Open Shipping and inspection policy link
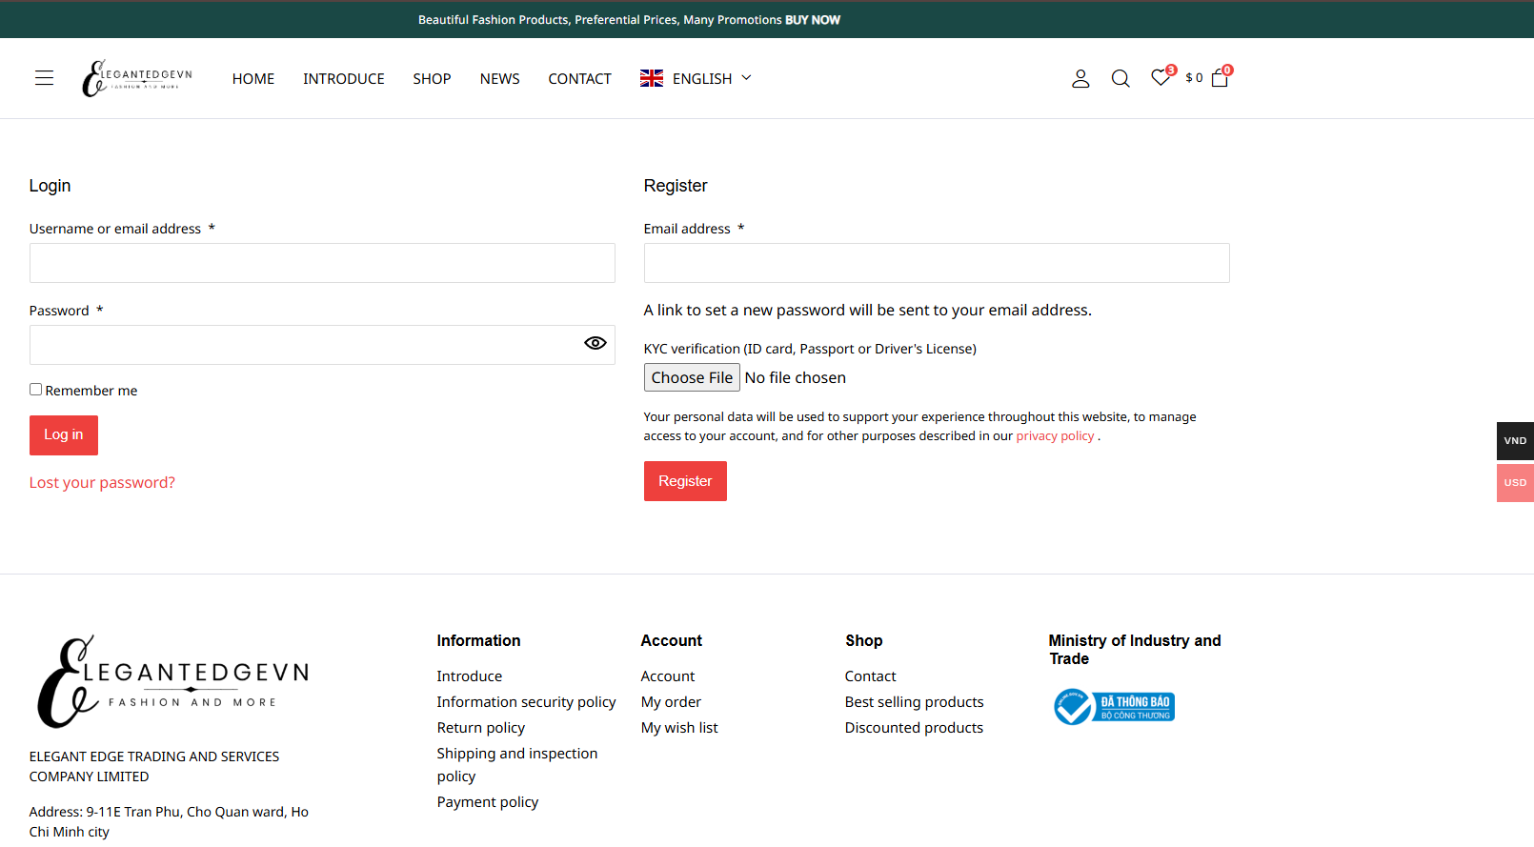 point(517,765)
